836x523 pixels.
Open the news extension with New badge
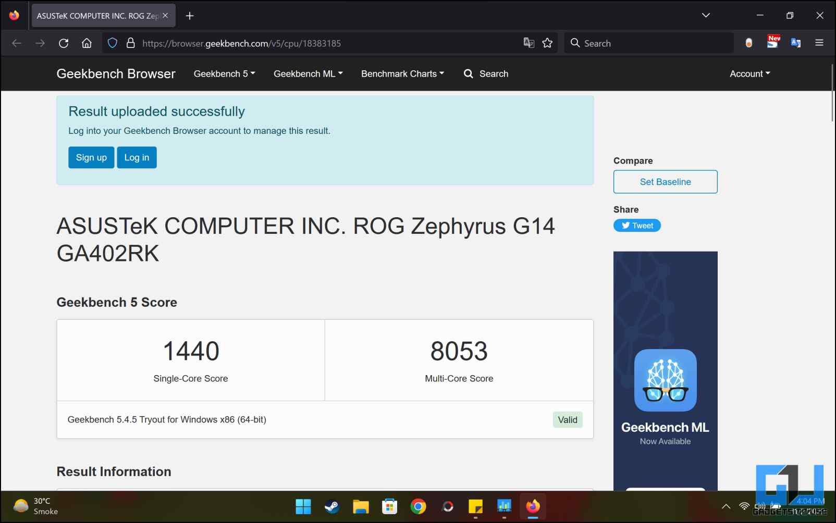click(x=773, y=42)
